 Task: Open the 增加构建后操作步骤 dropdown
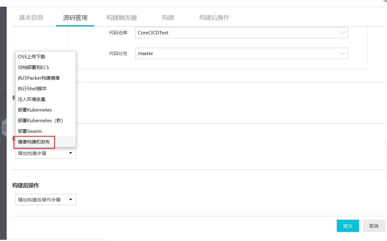[x=46, y=200]
